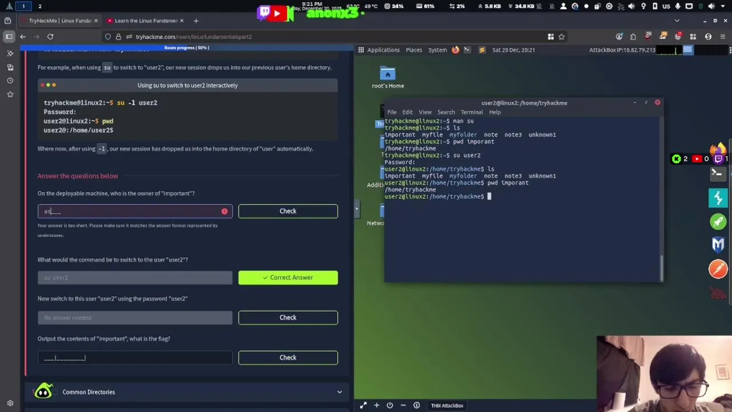Toggle AttackBox fullscreen view
The width and height of the screenshot is (732, 412).
pyautogui.click(x=363, y=405)
